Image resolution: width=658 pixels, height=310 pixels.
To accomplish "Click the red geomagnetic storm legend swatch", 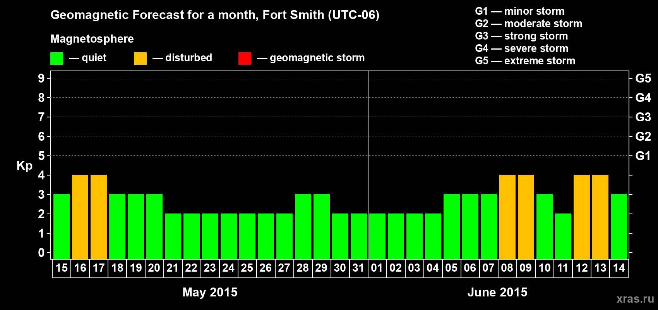I will point(245,59).
